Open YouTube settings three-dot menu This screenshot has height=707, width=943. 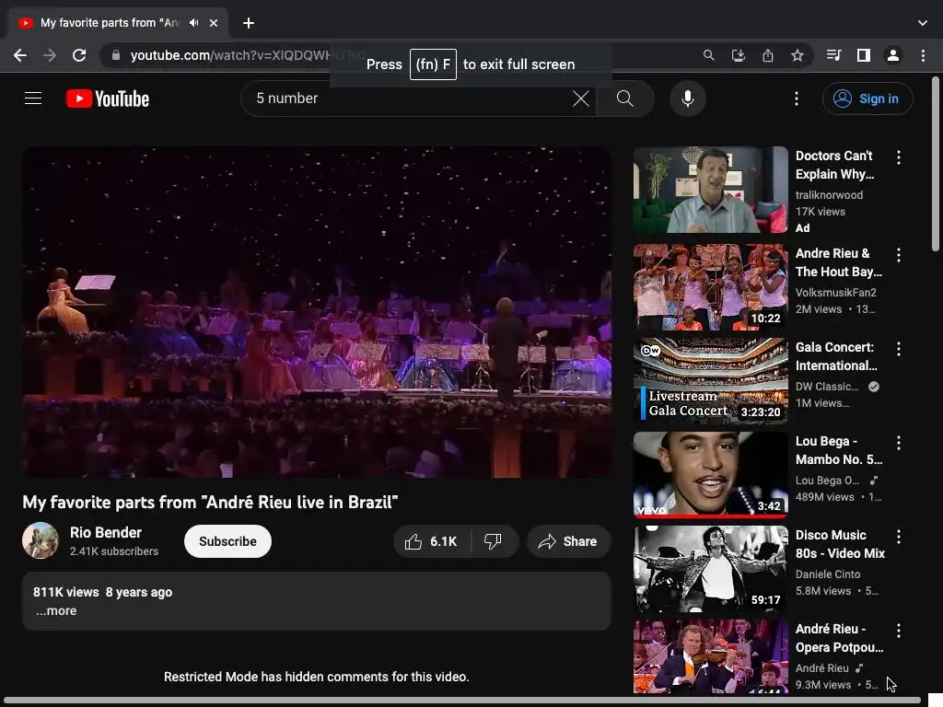pos(797,99)
